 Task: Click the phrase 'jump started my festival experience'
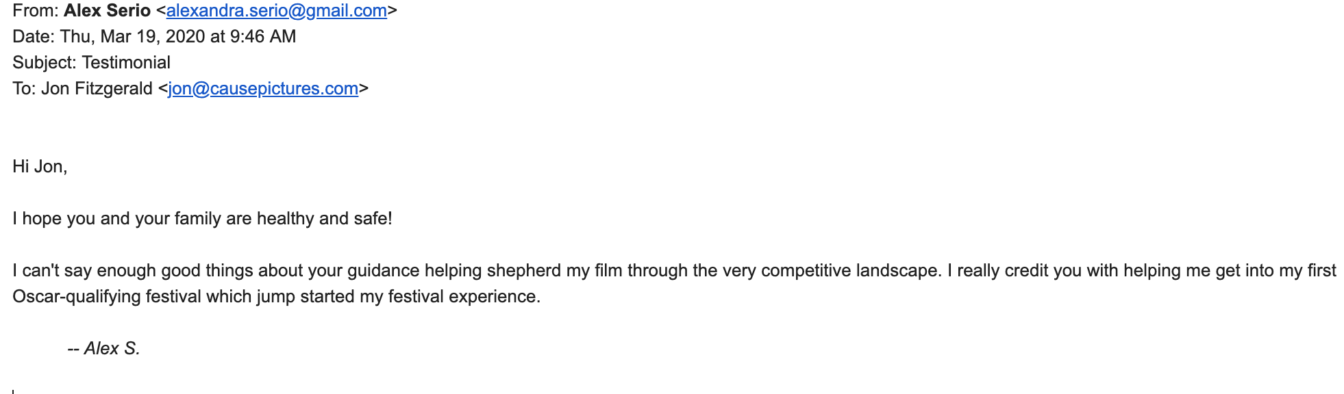(x=398, y=297)
